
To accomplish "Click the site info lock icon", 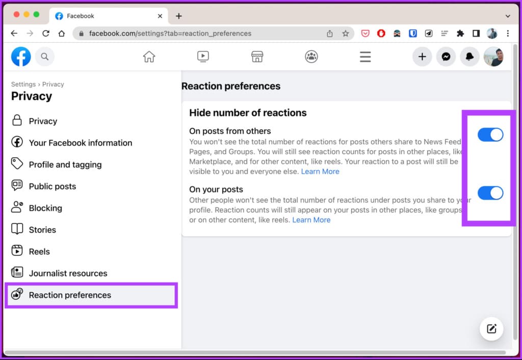I will (x=81, y=33).
